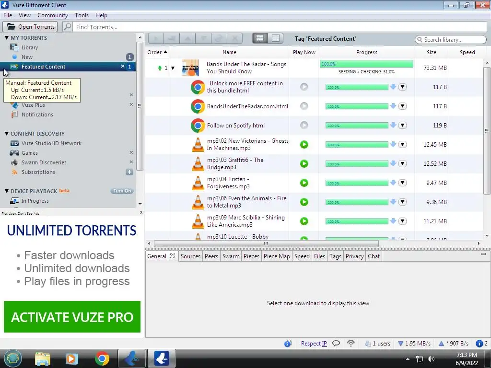Viewport: 491px width, 368px height.
Task: Sort by the Size column header
Action: click(x=431, y=52)
